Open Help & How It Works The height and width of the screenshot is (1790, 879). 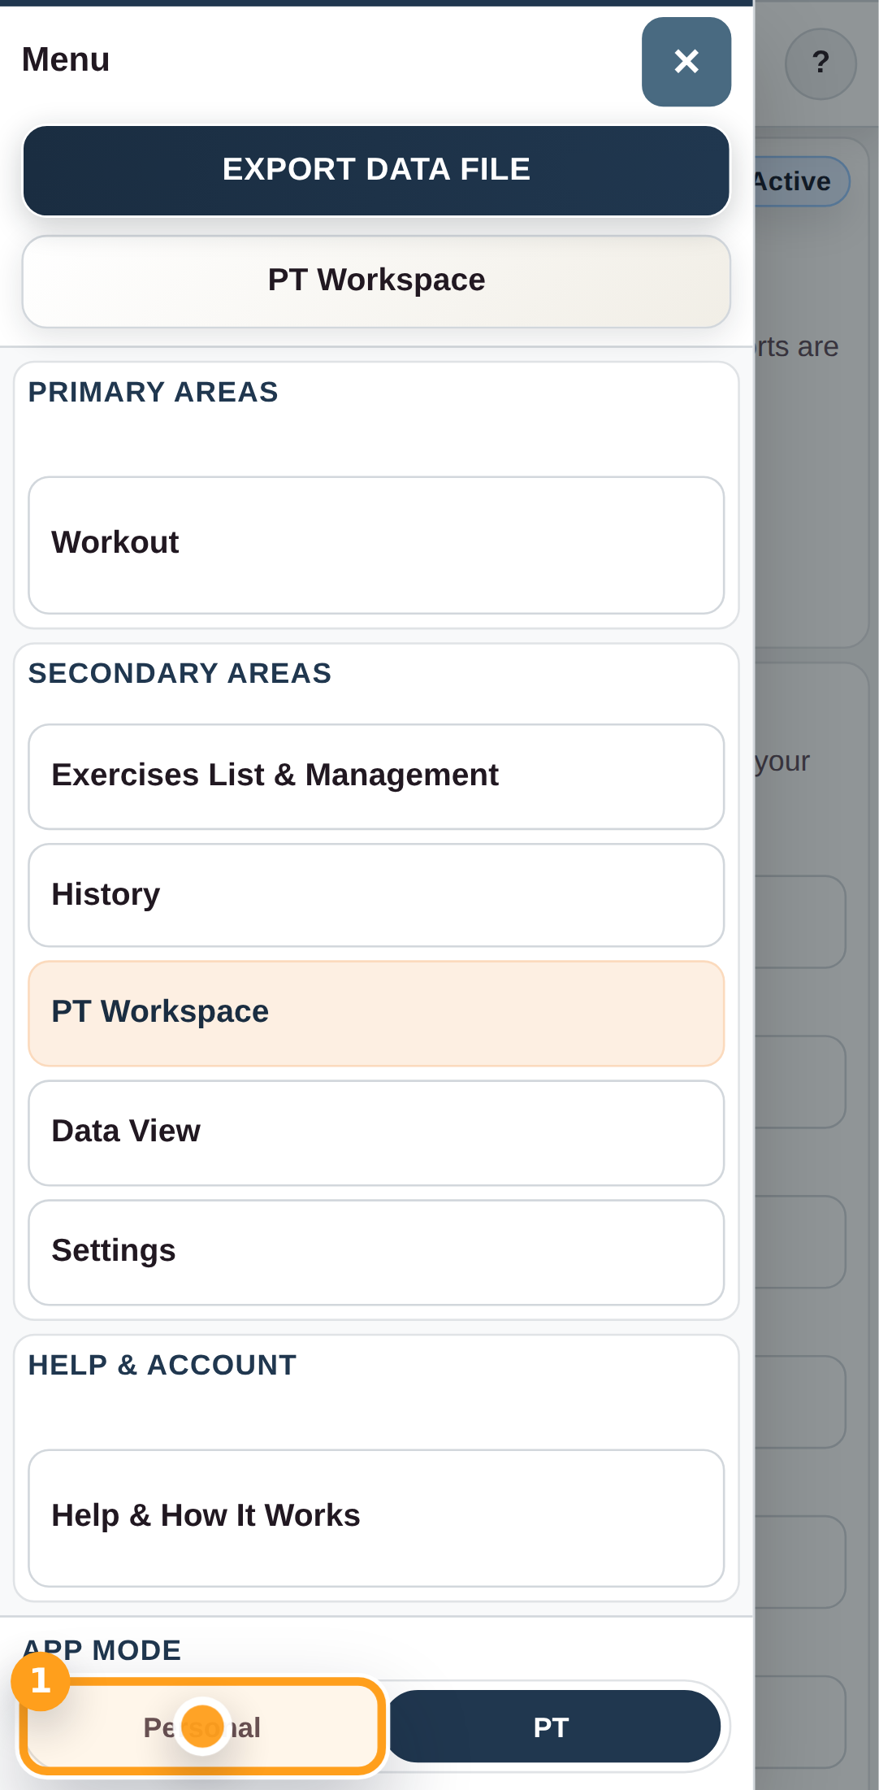point(376,1516)
